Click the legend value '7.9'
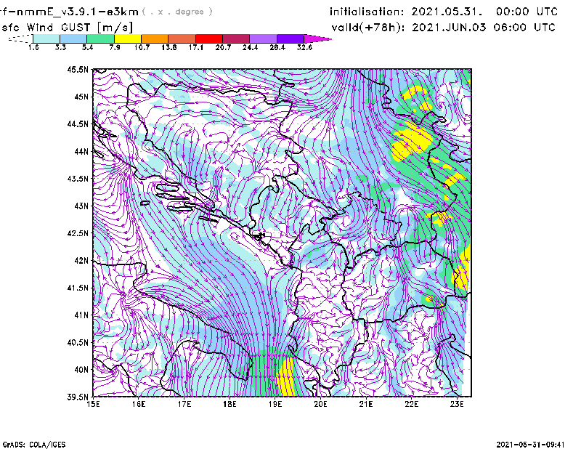This screenshot has height=449, width=581. coord(115,47)
